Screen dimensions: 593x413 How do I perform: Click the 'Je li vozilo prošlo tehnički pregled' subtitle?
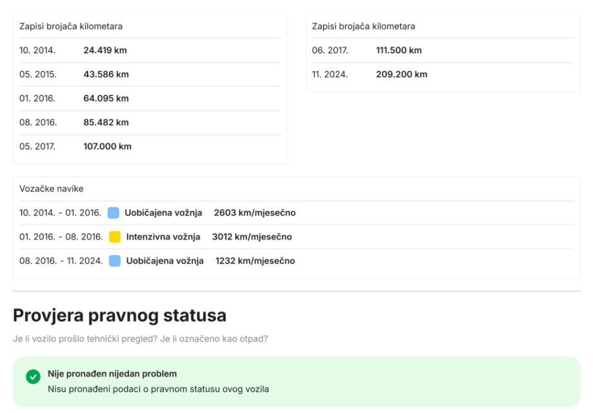point(140,340)
